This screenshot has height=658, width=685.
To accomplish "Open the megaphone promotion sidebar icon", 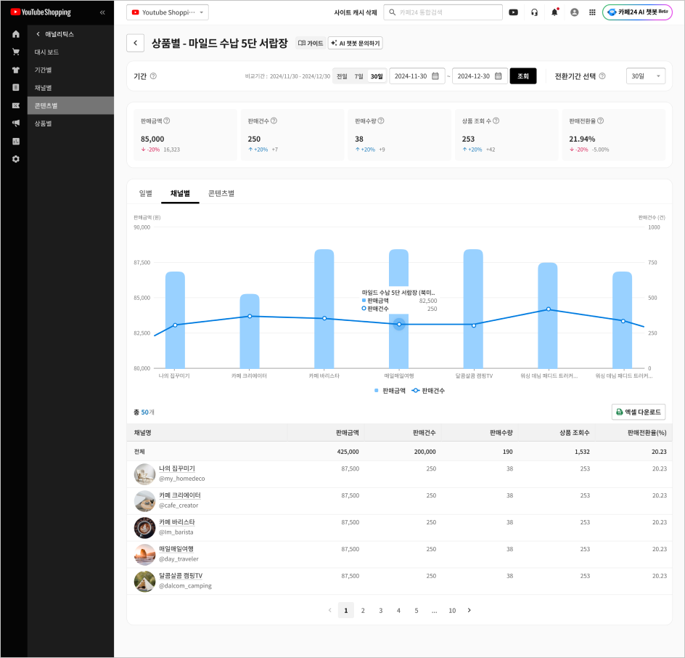I will tap(16, 123).
